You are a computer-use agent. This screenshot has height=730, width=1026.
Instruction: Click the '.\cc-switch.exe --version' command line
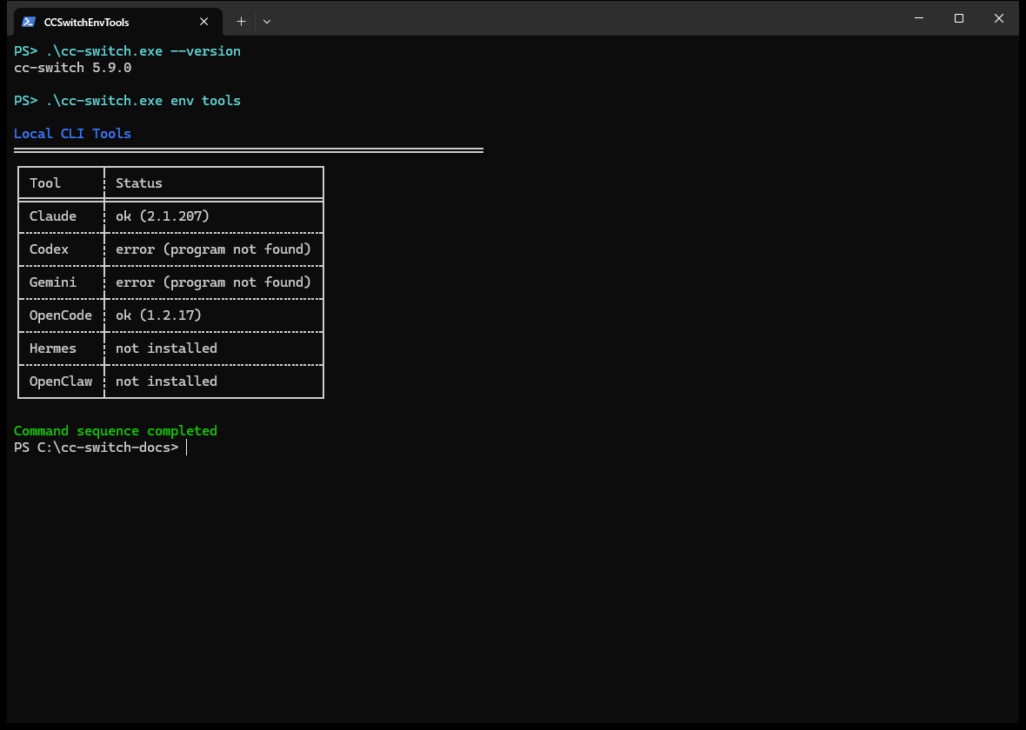point(143,51)
